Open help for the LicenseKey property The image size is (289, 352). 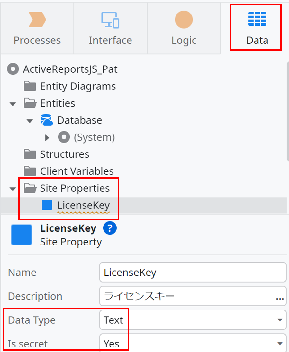click(x=110, y=228)
